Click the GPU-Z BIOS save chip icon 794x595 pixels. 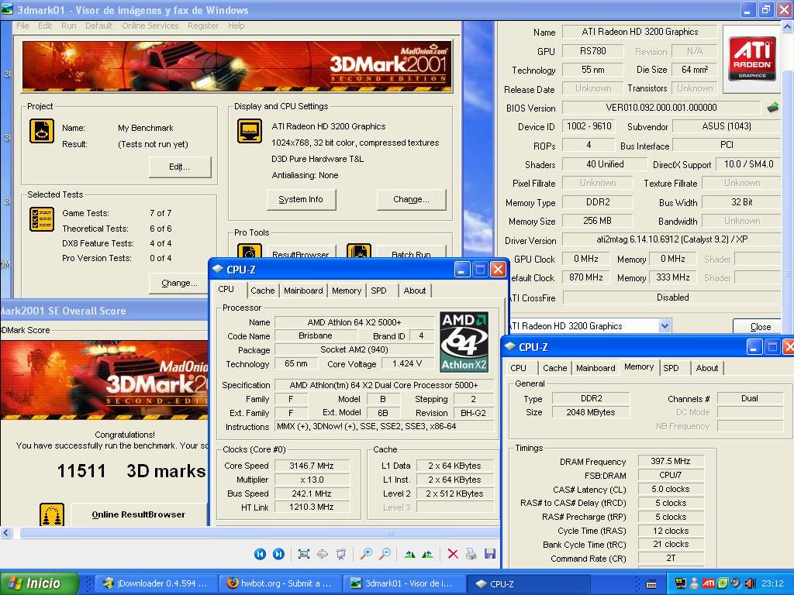(773, 107)
